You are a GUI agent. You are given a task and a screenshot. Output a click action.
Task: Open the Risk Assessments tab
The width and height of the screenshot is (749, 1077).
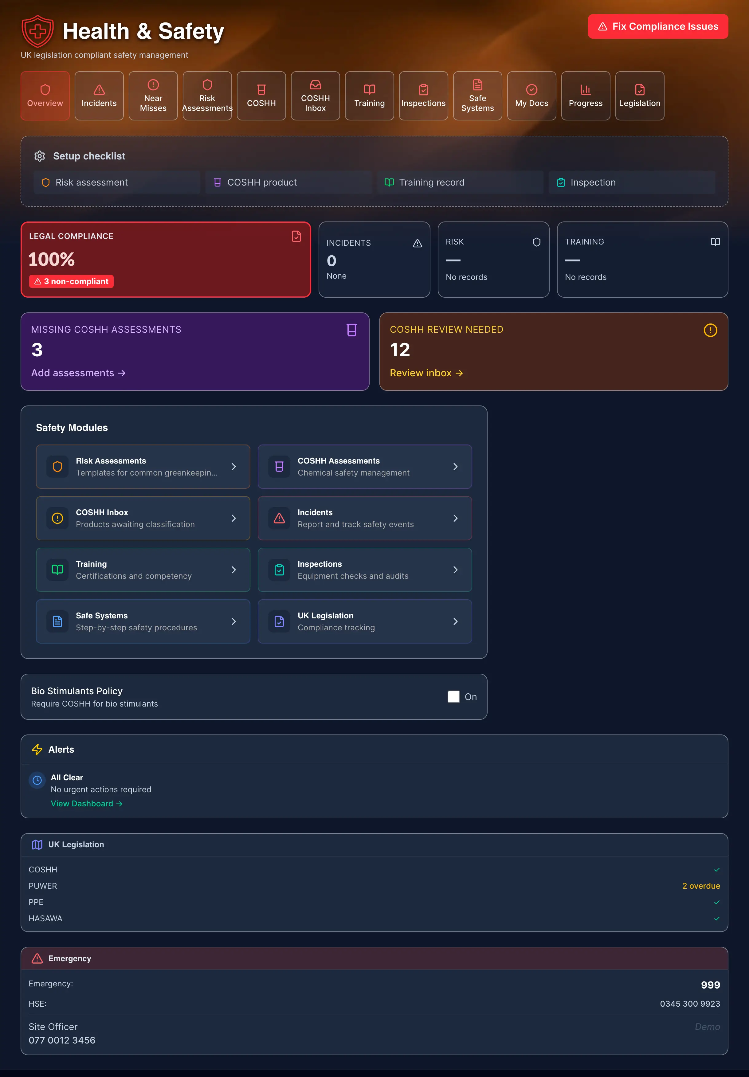(x=207, y=96)
